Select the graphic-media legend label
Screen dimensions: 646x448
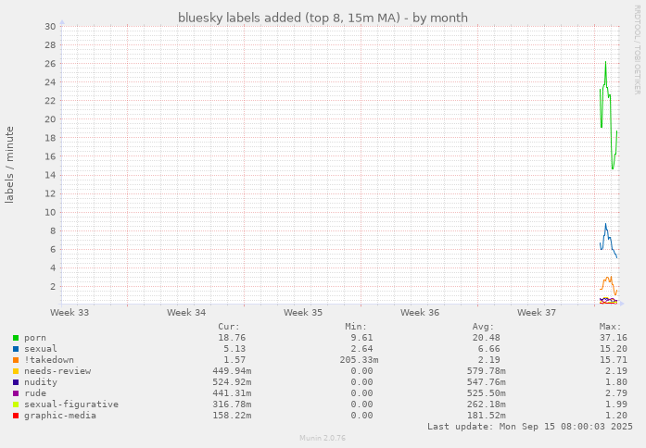60,416
